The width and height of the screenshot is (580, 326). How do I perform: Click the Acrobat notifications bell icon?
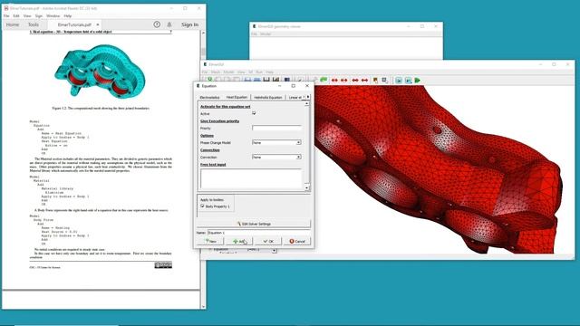169,24
